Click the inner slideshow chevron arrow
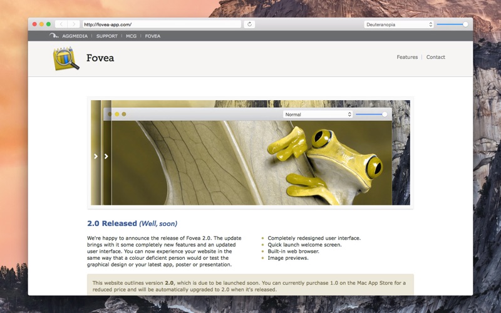The height and width of the screenshot is (313, 501). click(x=106, y=156)
